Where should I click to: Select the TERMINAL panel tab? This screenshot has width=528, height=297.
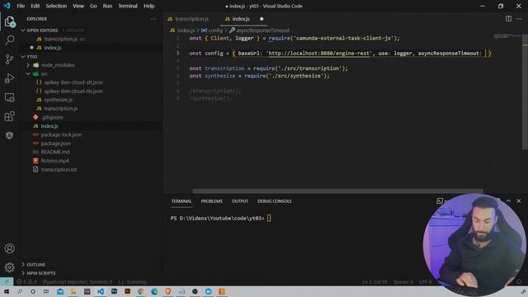pos(181,201)
